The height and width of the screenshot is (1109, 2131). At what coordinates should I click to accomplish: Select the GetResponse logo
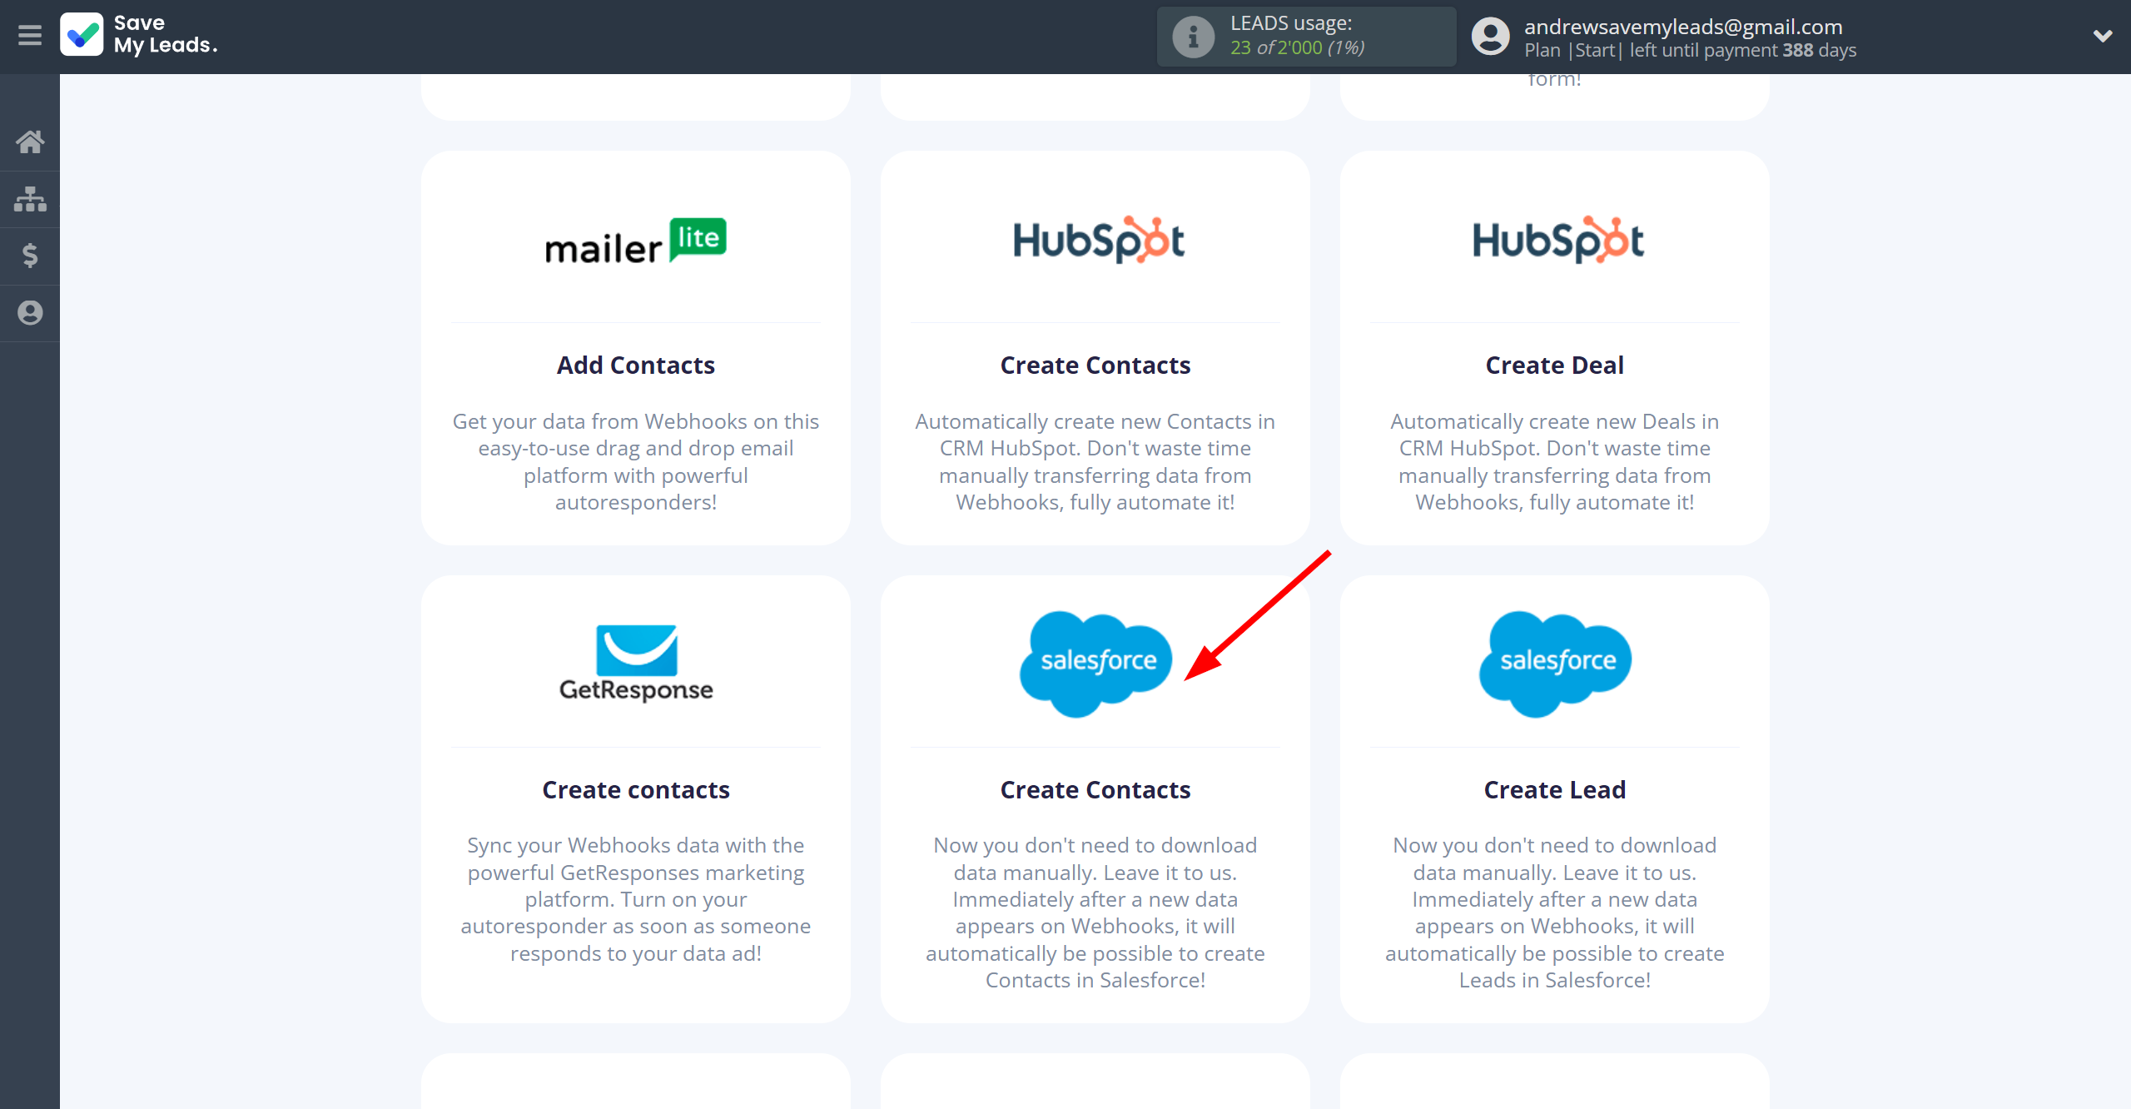tap(636, 664)
